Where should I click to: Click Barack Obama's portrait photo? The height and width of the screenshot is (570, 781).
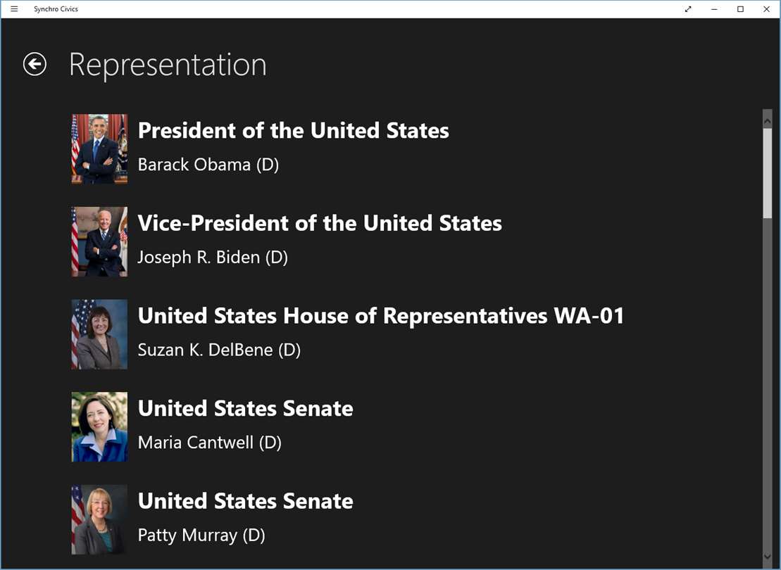click(99, 148)
